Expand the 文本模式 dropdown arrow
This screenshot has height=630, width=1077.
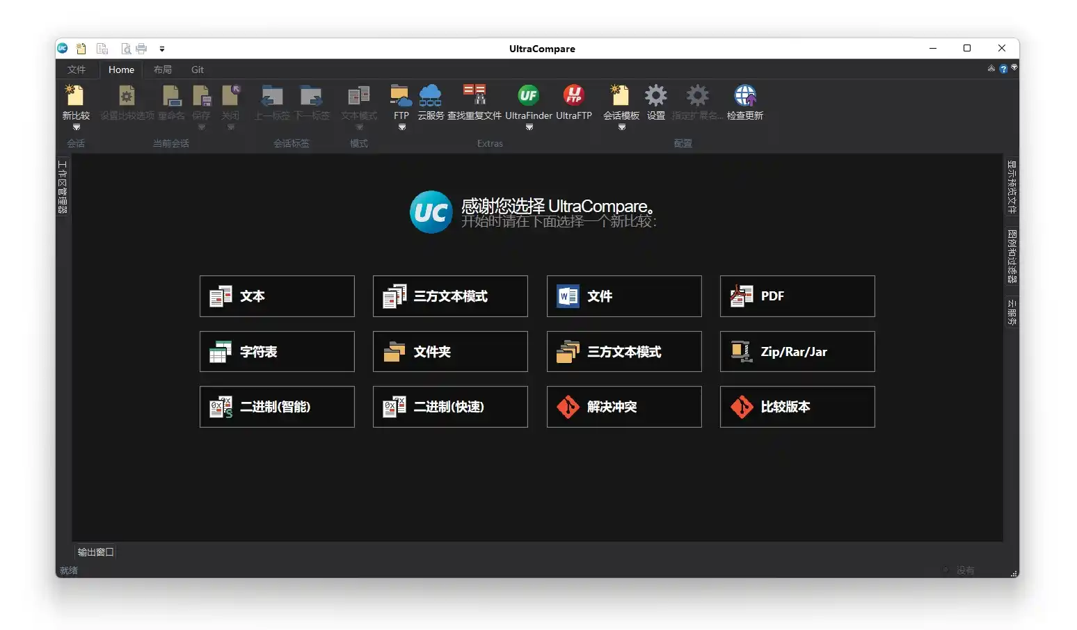pos(360,127)
